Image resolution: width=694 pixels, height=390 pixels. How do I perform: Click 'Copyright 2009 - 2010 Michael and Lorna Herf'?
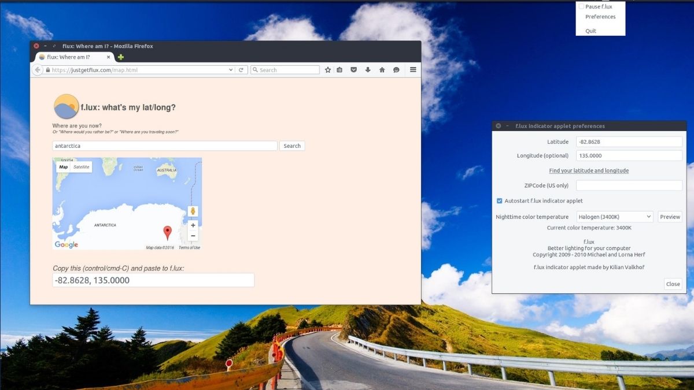589,255
